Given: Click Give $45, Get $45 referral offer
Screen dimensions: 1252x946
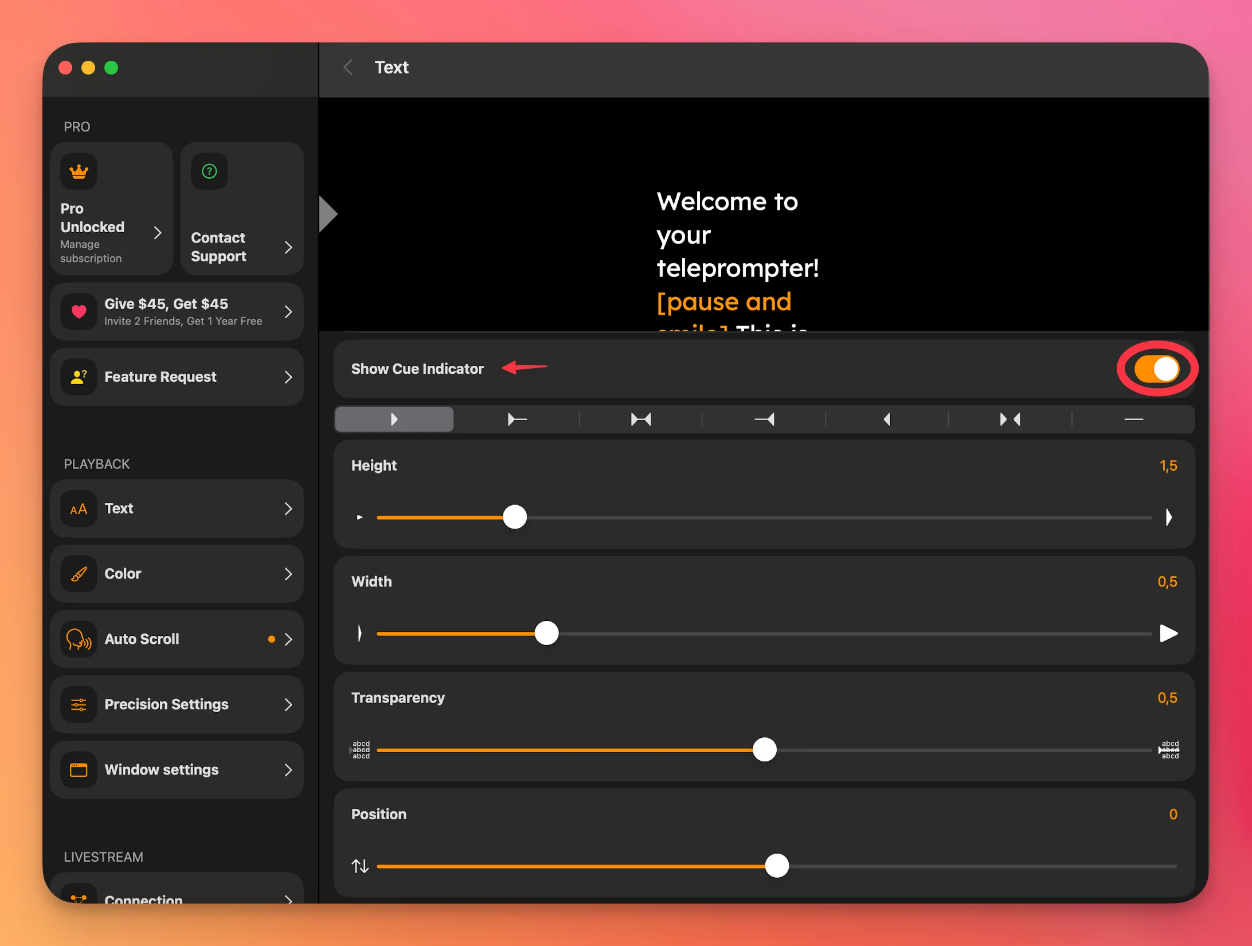Looking at the screenshot, I should pyautogui.click(x=177, y=311).
